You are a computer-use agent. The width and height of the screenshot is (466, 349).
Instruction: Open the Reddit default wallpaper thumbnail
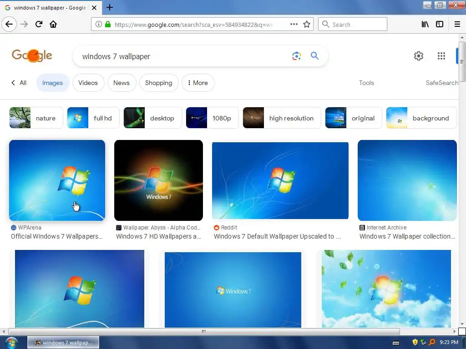[280, 180]
